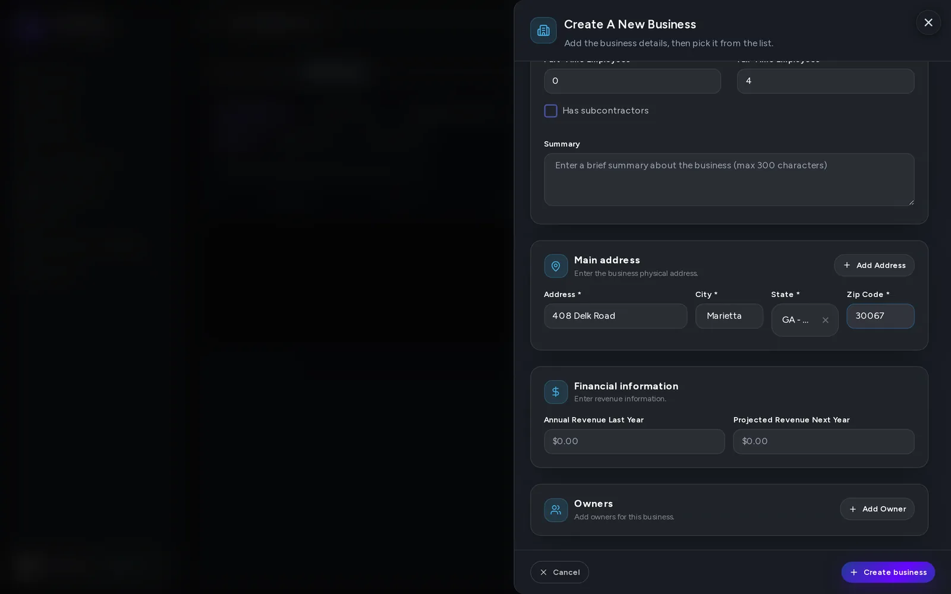The height and width of the screenshot is (594, 951).
Task: Click the dollar sign icon in Financial information
Action: click(556, 392)
